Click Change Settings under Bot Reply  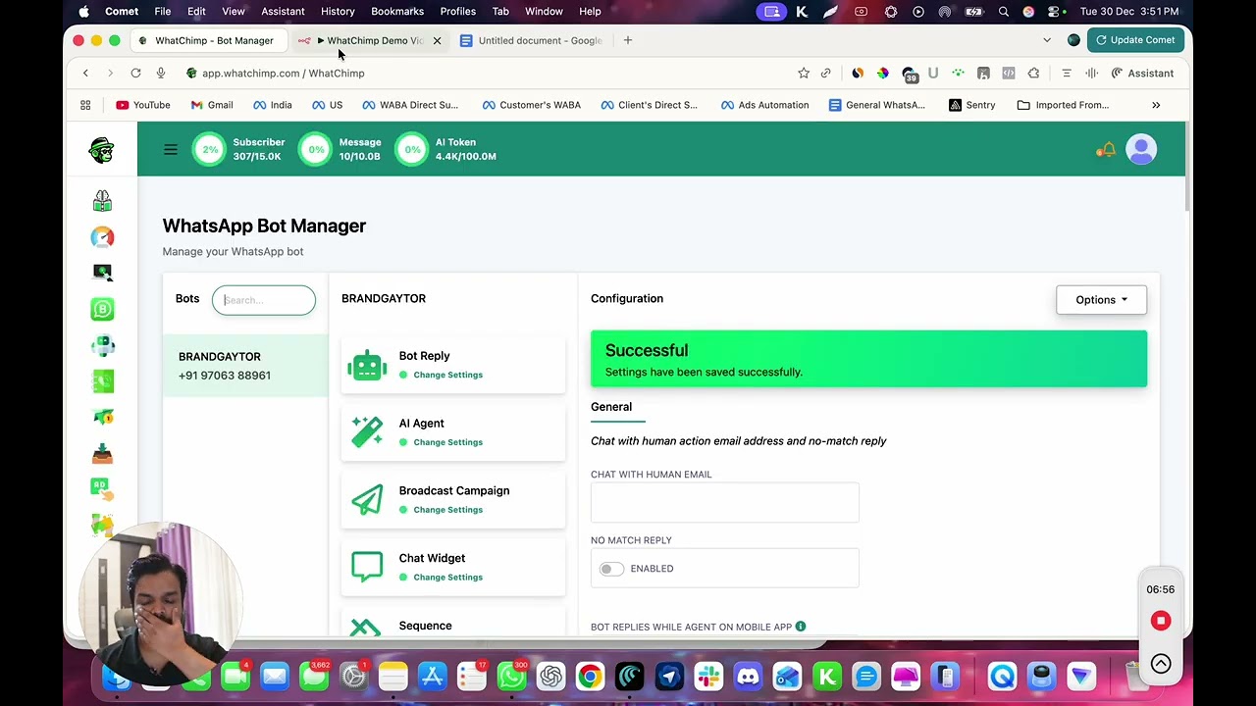click(x=447, y=375)
